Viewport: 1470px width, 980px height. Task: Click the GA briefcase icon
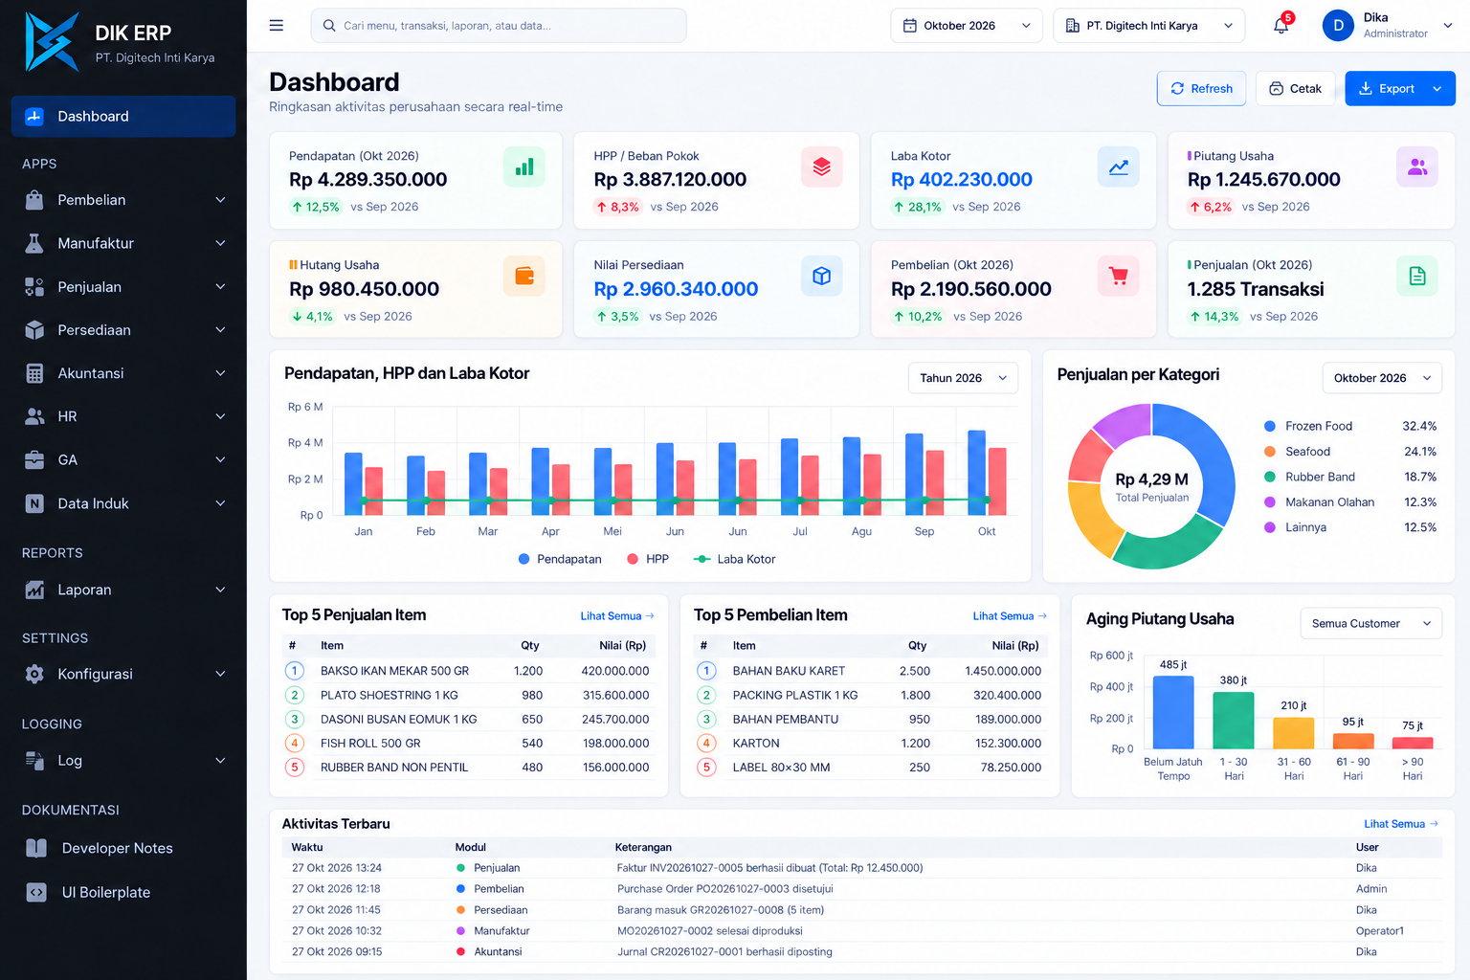click(x=34, y=459)
